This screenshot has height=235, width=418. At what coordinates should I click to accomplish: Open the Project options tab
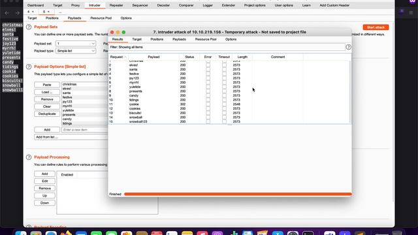(x=255, y=5)
